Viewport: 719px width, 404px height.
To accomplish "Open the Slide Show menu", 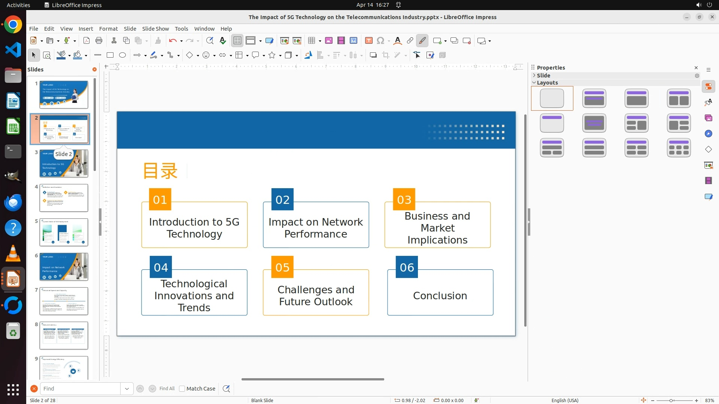I will coord(155,29).
